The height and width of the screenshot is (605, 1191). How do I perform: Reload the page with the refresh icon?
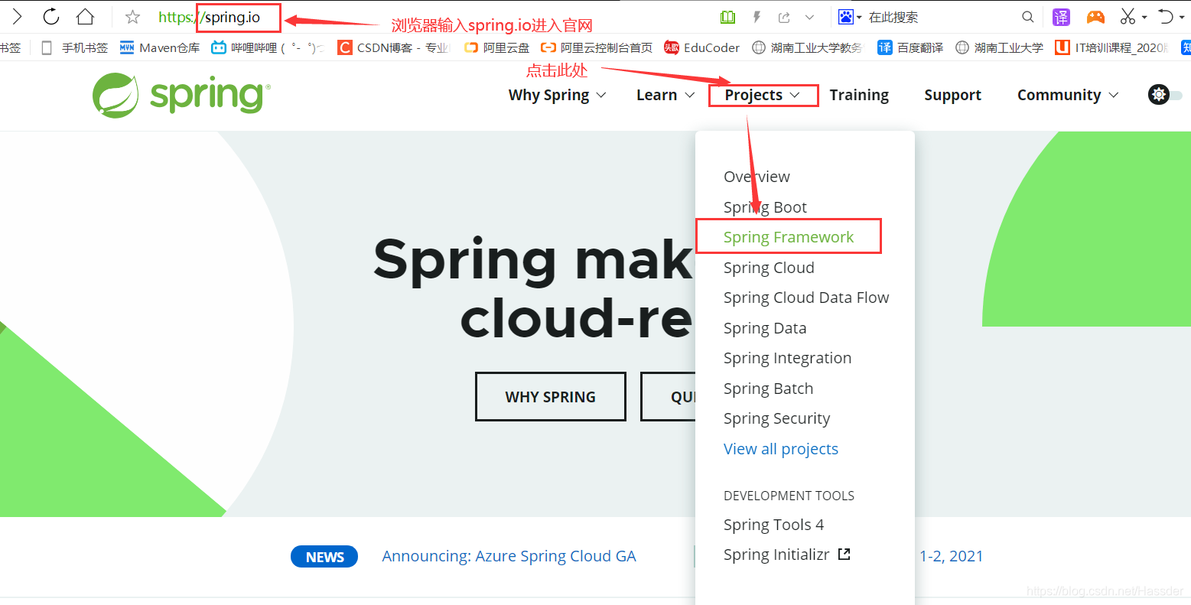(51, 17)
